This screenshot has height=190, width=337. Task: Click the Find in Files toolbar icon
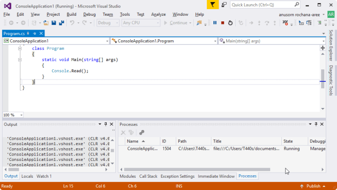(x=199, y=23)
